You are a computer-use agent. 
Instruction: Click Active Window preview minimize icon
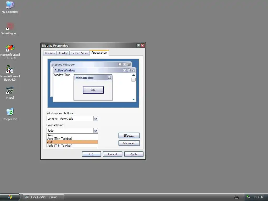pos(124,70)
